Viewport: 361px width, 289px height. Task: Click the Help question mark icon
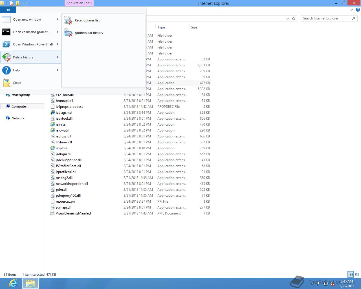point(6,70)
